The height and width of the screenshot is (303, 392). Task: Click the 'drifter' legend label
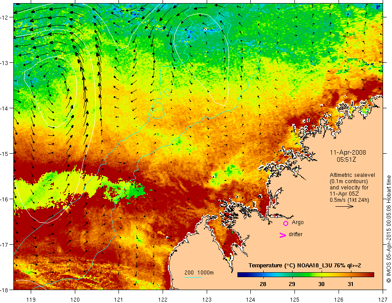295,234
